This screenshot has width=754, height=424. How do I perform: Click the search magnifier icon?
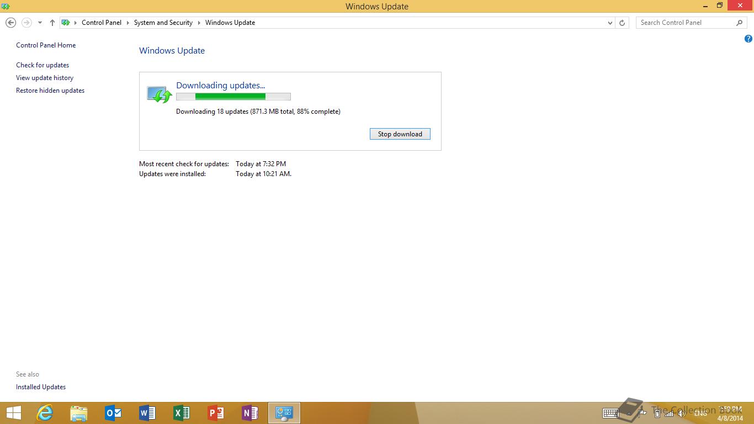(x=740, y=23)
